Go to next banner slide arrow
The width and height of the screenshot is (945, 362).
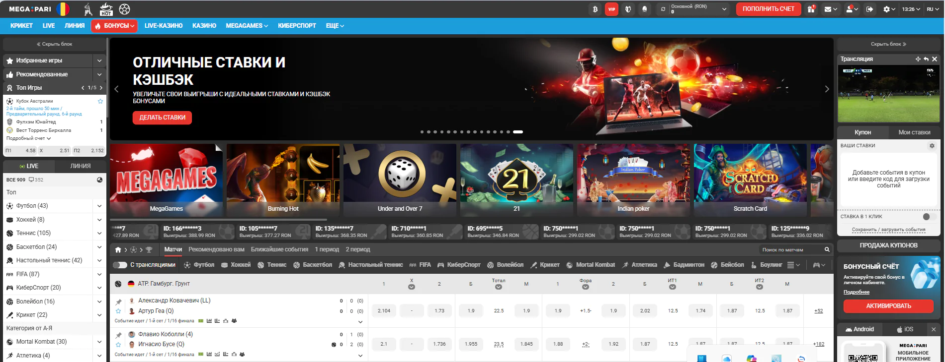(x=827, y=89)
